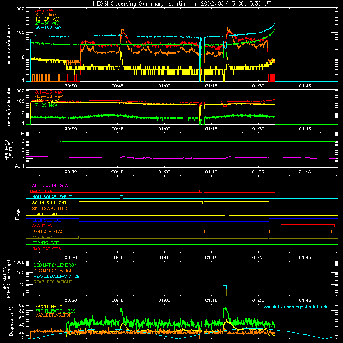Click the 1000 y-axis tick of the top keV panel
The height and width of the screenshot is (343, 343).
pyautogui.click(x=19, y=9)
